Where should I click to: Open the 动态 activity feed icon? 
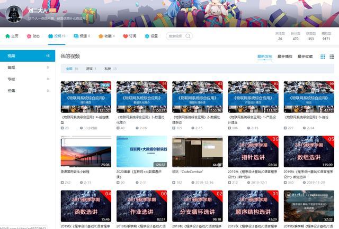click(29, 36)
